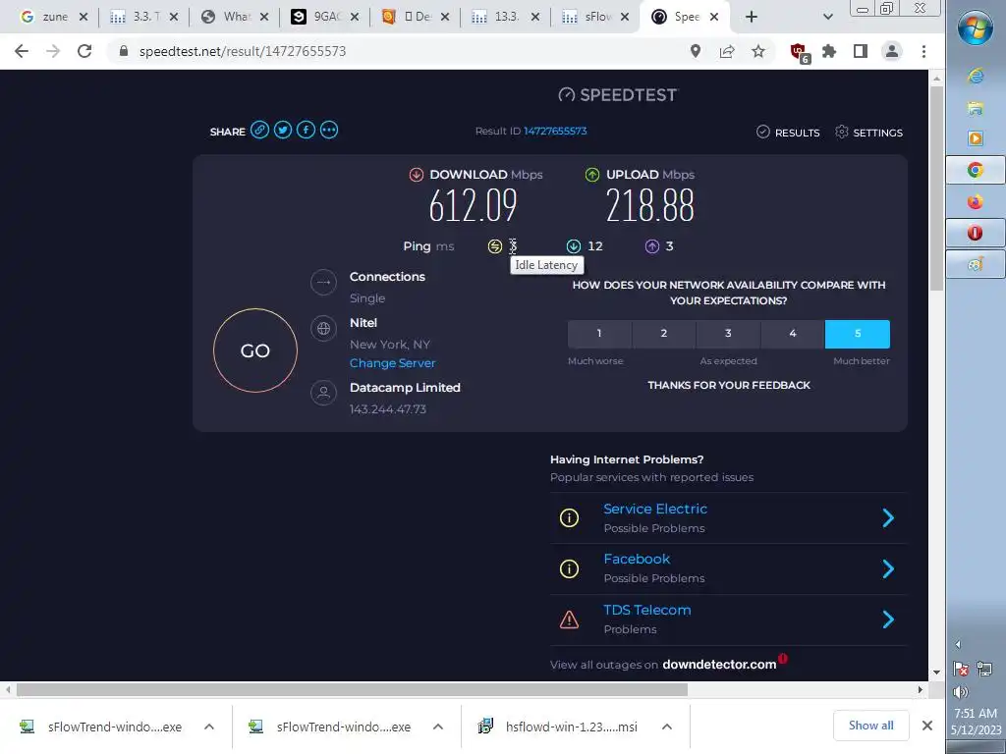
Task: Reload the Speedtest page
Action: click(x=84, y=51)
